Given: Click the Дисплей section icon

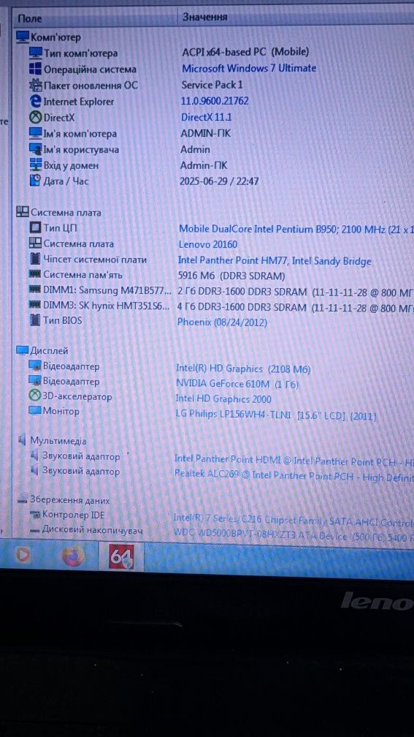Looking at the screenshot, I should (22, 350).
